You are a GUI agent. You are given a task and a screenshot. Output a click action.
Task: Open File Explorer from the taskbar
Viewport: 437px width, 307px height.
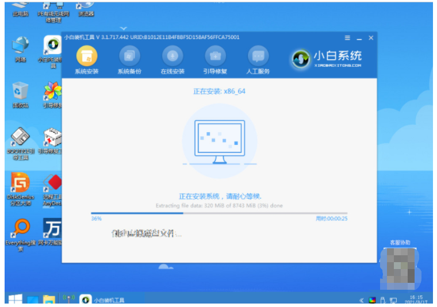pyautogui.click(x=49, y=300)
